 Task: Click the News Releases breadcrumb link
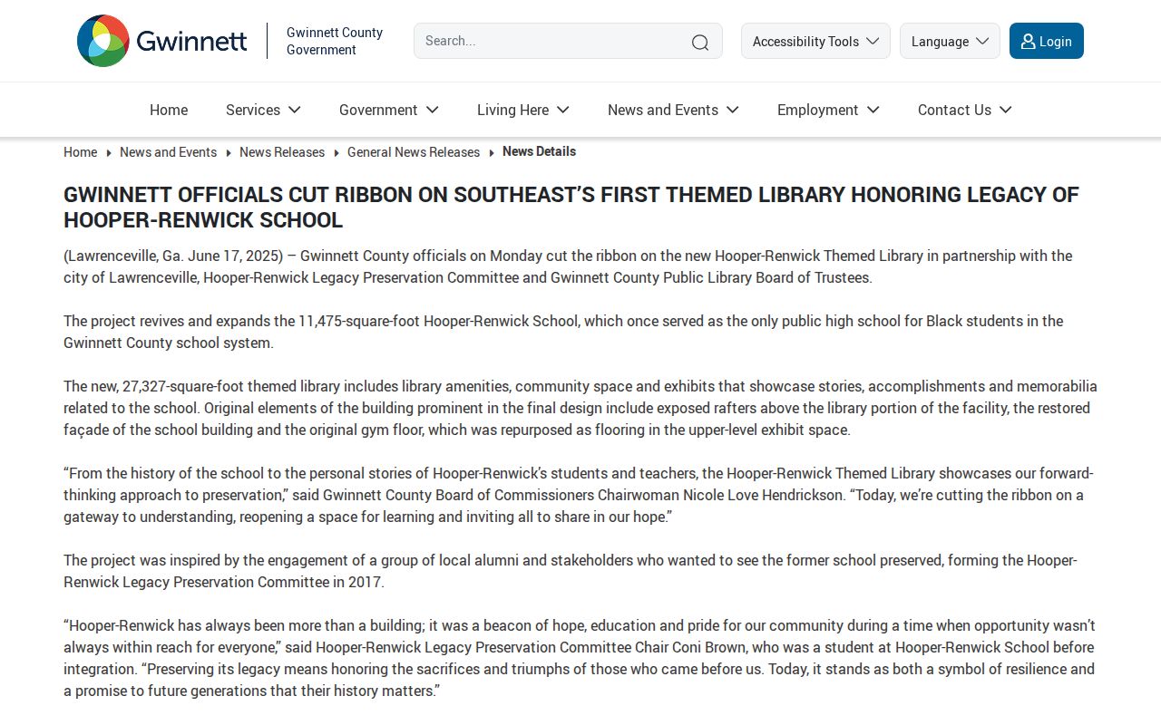click(282, 152)
